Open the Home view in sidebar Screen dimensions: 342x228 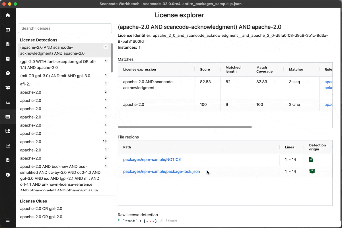tap(8, 15)
